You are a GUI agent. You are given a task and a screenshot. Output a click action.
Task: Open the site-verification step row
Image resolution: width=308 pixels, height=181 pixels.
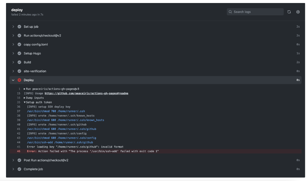35,71
